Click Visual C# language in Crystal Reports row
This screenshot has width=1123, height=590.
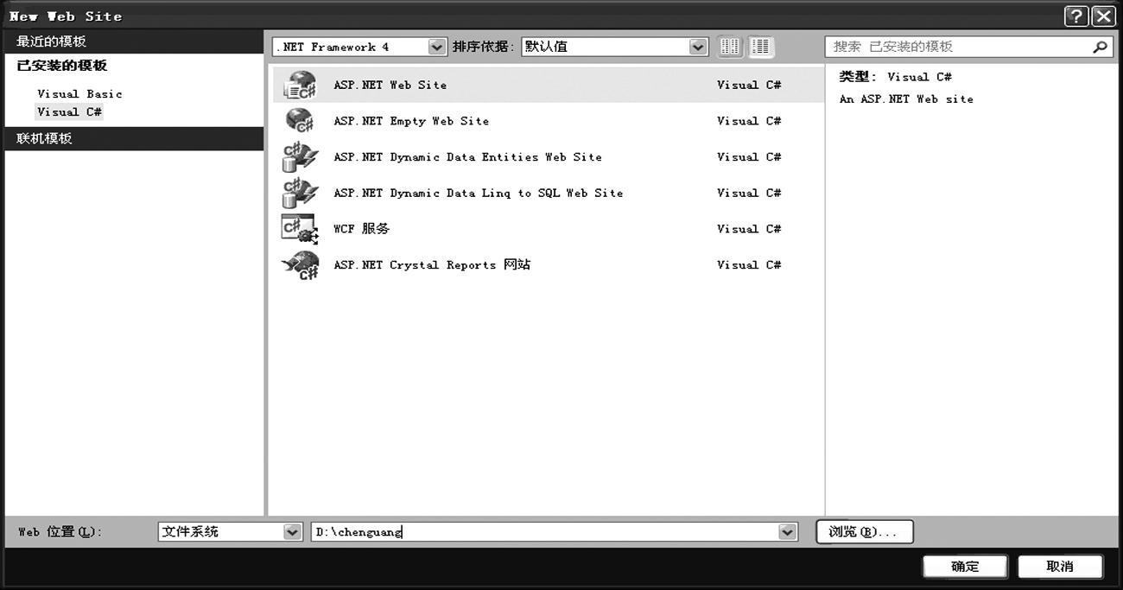pyautogui.click(x=749, y=264)
